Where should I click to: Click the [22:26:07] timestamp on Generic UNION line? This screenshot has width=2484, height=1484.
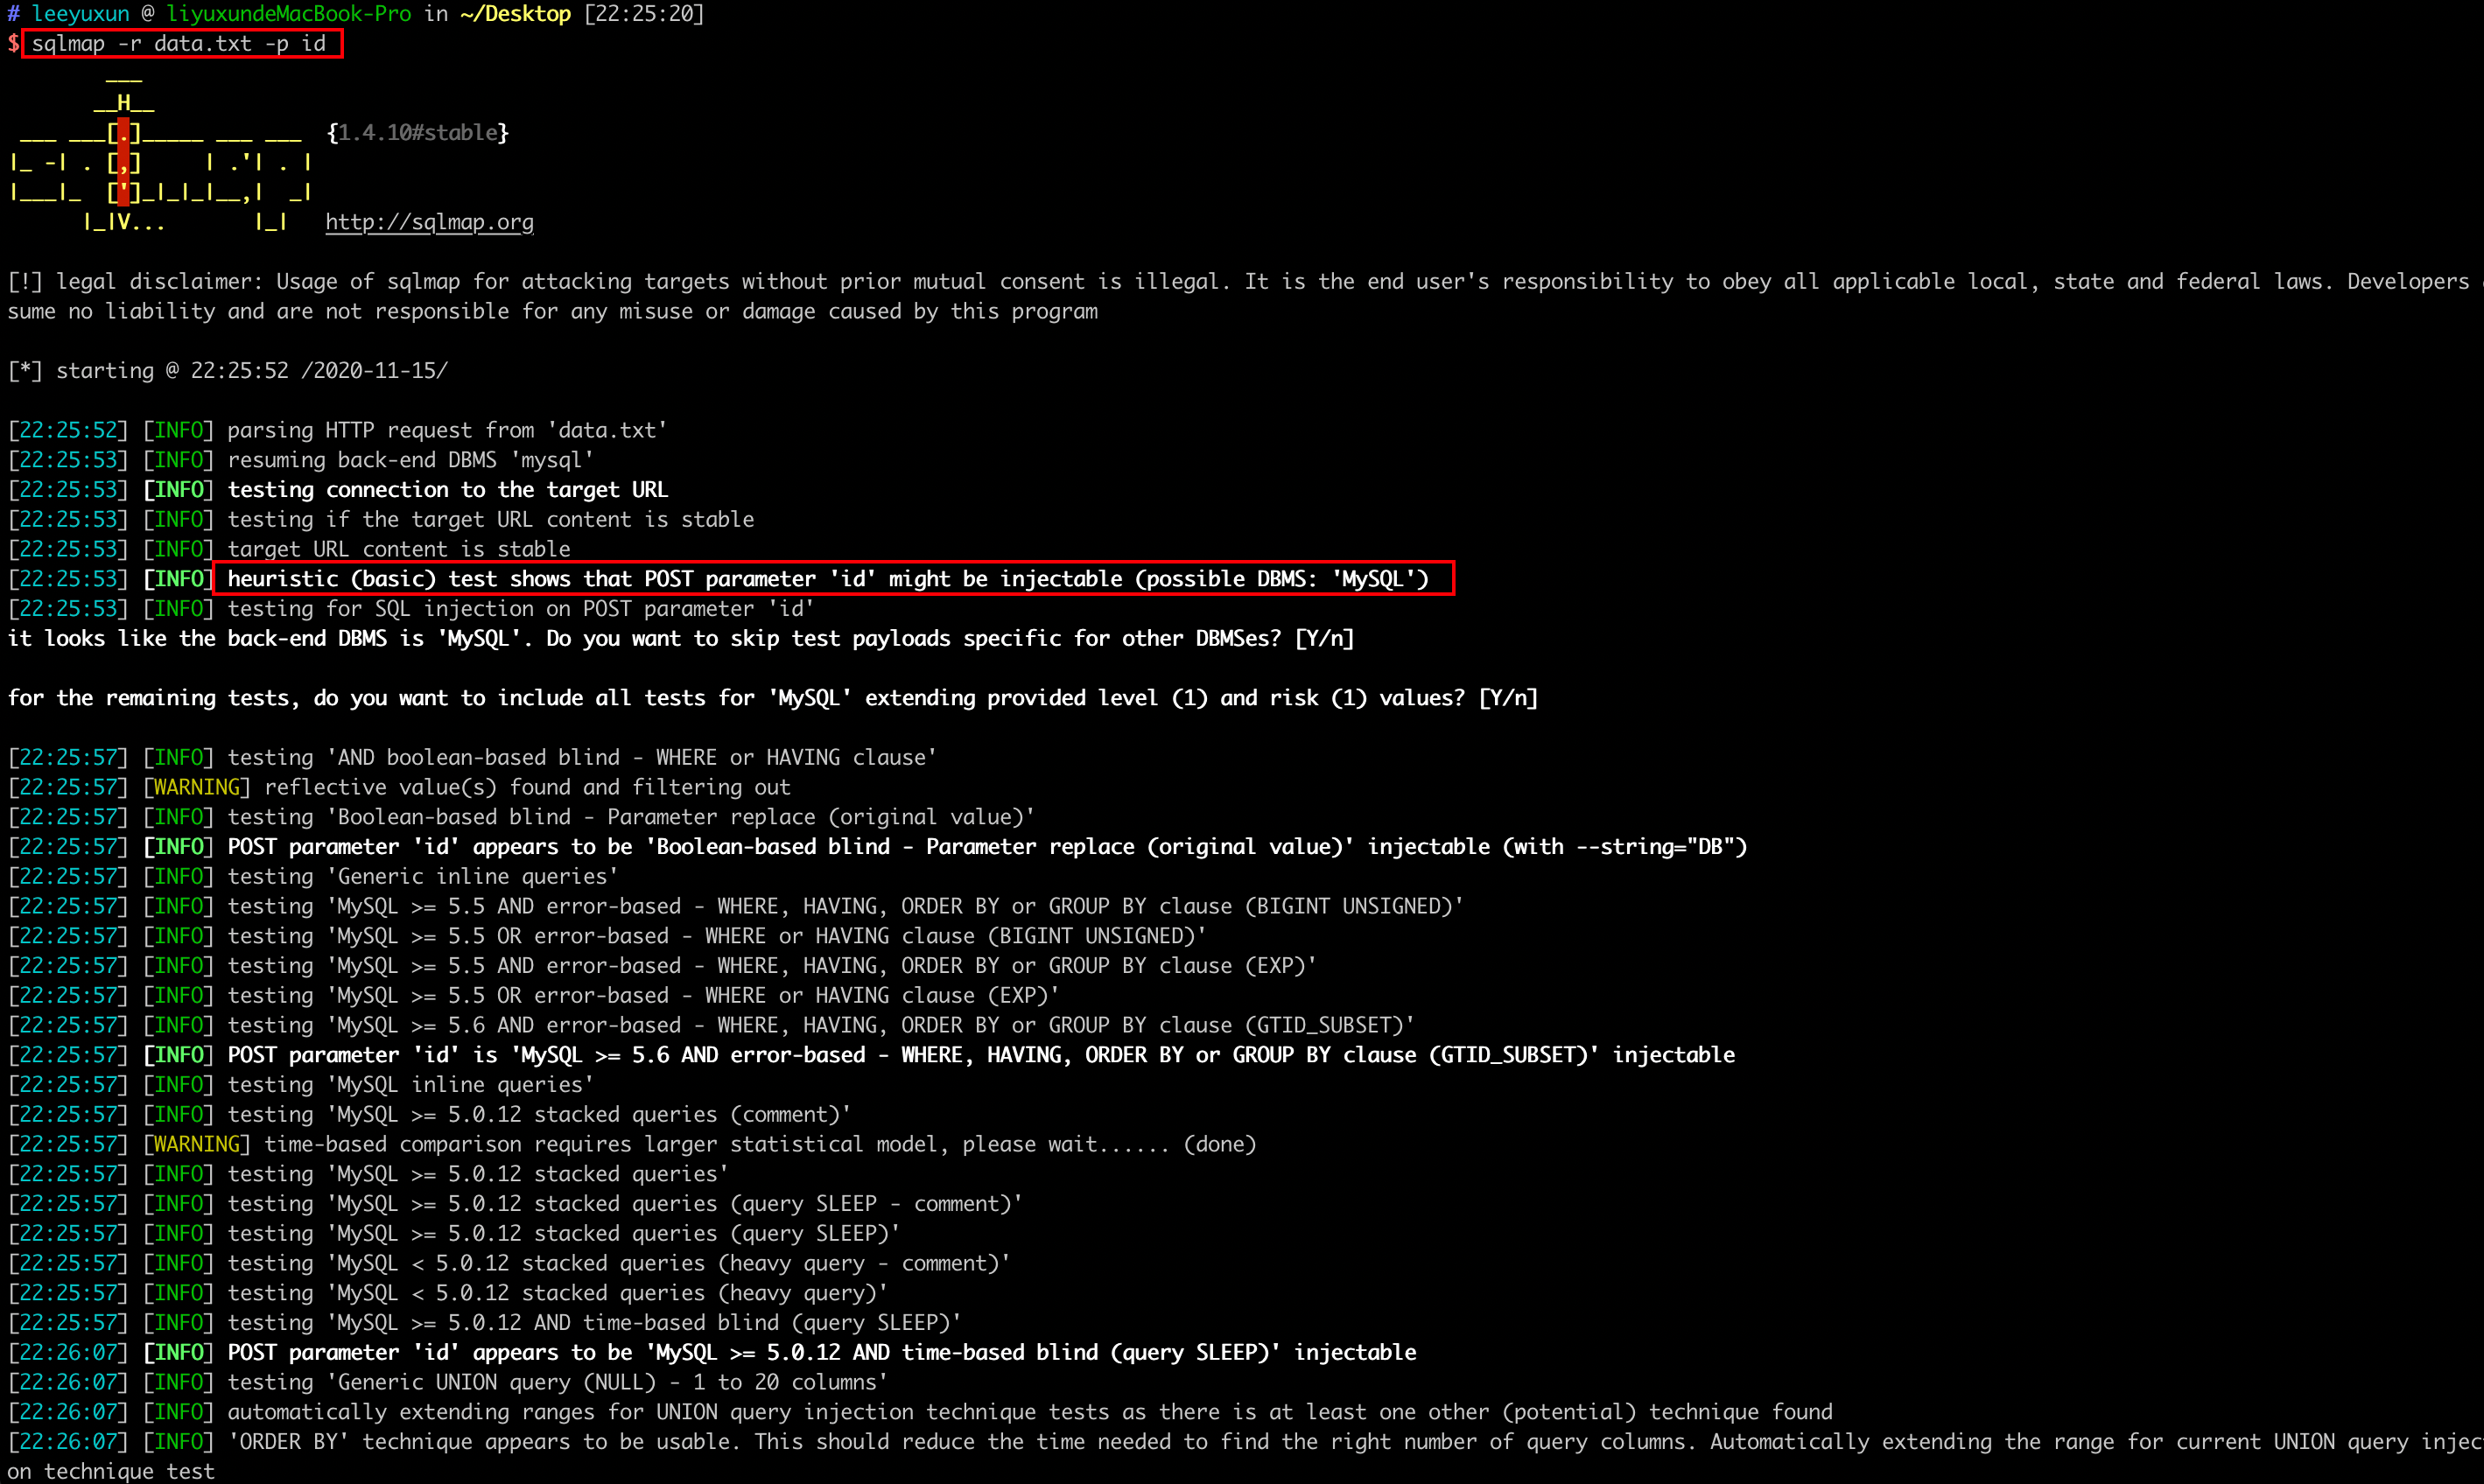(x=68, y=1383)
